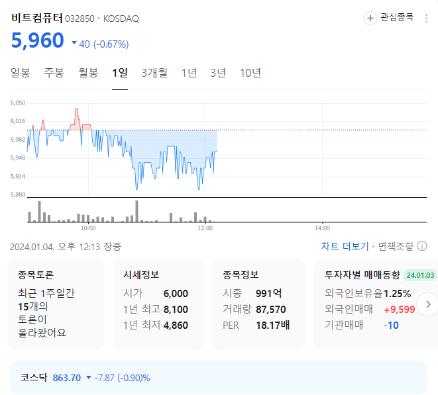Screen dimensions: 438x395
Task: Click the 시가 value 6,000
Action: pyautogui.click(x=176, y=294)
